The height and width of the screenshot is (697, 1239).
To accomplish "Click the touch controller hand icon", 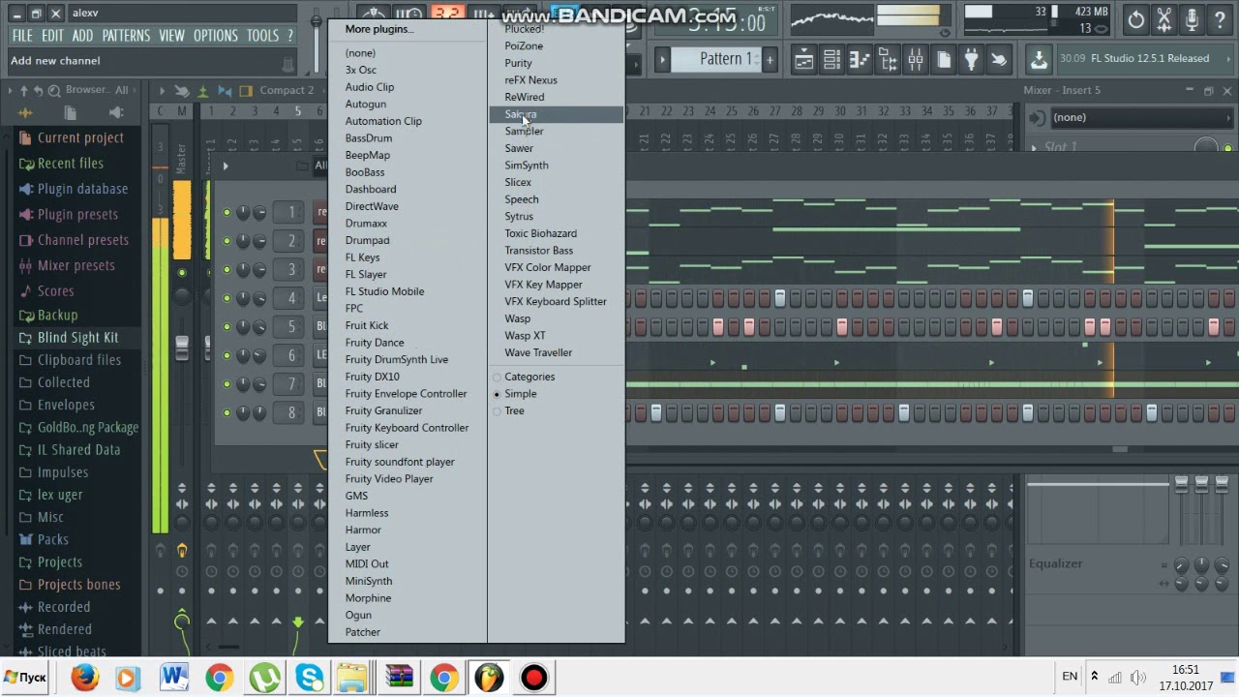I will (998, 60).
